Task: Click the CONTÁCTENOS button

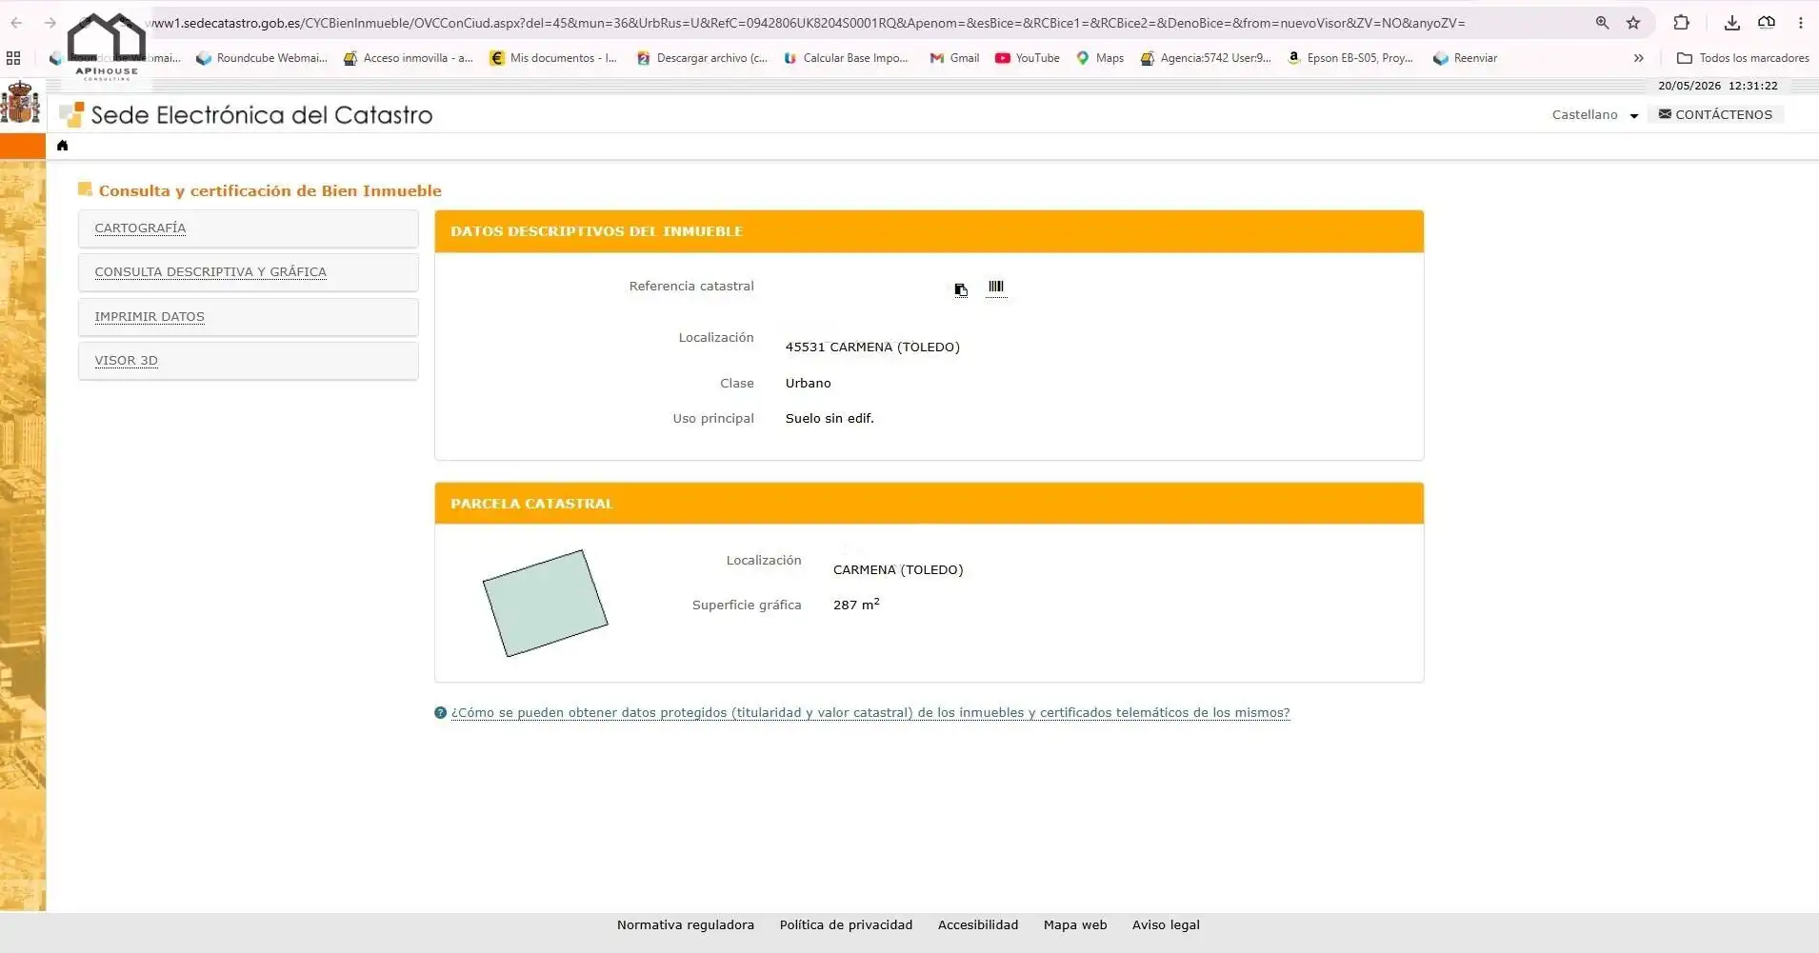Action: tap(1715, 114)
